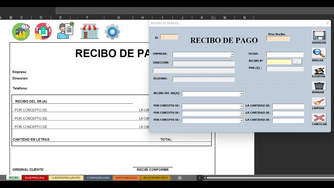
Task: Expand the first POR CONCEPTO DE dropdown
Action: click(241, 106)
